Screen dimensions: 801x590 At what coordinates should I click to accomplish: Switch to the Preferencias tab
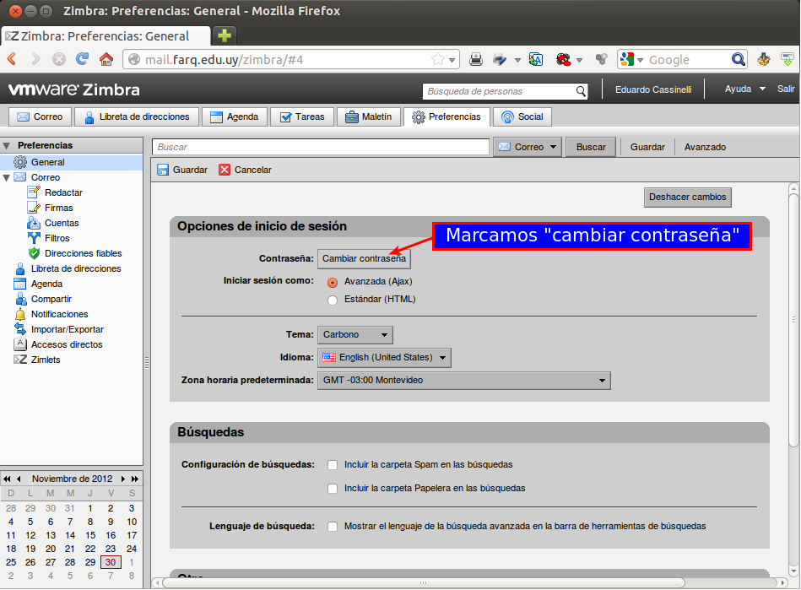coord(447,117)
